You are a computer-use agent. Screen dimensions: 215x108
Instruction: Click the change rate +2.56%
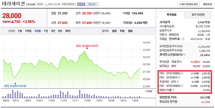pos(29,22)
